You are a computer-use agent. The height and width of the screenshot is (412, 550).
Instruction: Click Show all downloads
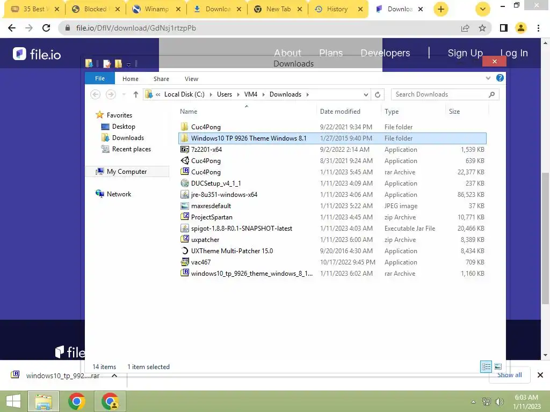pos(510,375)
